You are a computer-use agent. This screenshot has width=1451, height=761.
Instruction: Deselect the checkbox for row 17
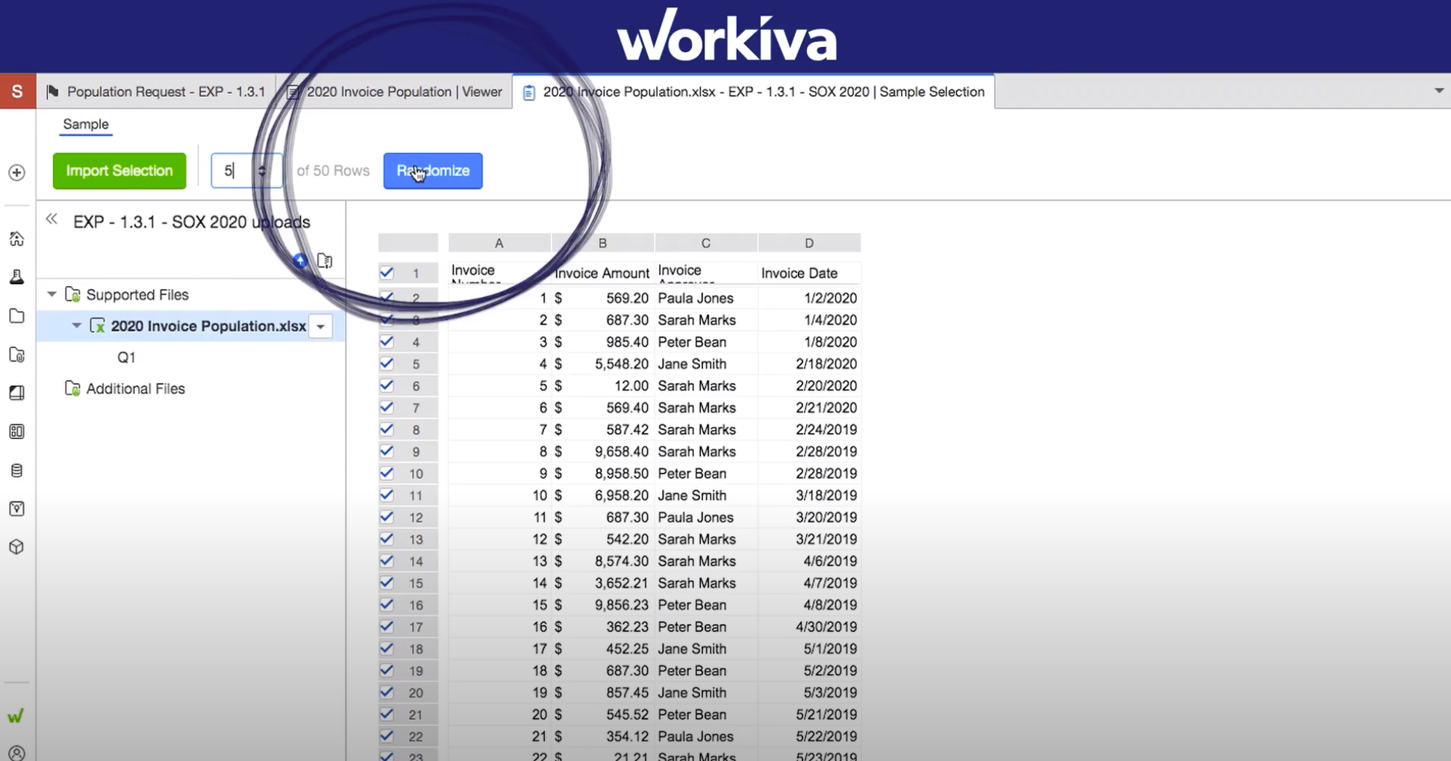[387, 627]
